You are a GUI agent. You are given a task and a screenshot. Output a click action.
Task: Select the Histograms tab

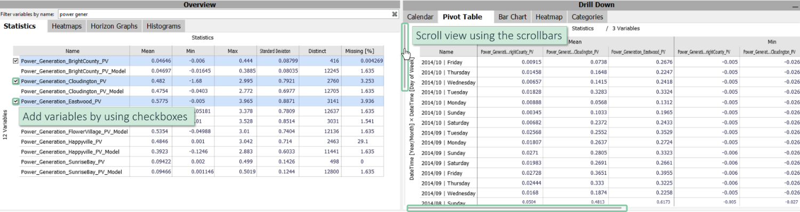point(164,26)
